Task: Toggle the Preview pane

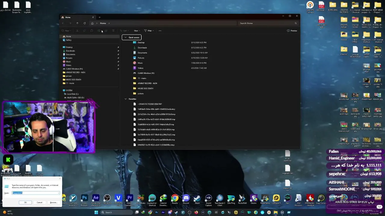Action: 292,31
